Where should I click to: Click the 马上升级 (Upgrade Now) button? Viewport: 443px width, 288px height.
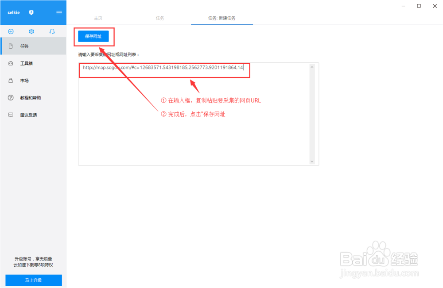pos(33,280)
